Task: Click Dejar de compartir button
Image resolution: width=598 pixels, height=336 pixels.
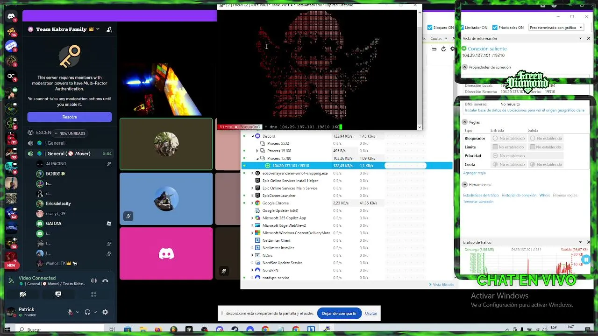Action: click(339, 314)
